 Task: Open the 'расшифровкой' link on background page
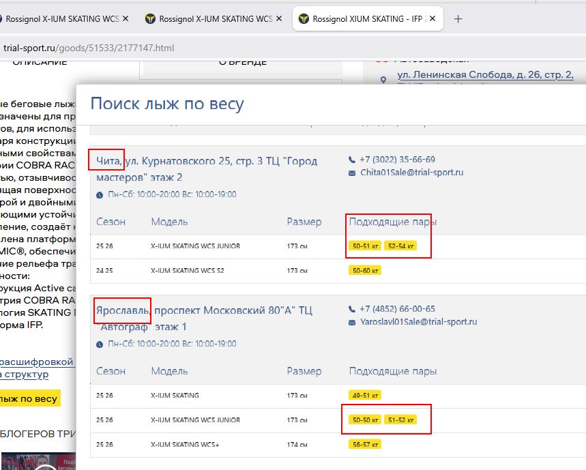(37, 362)
